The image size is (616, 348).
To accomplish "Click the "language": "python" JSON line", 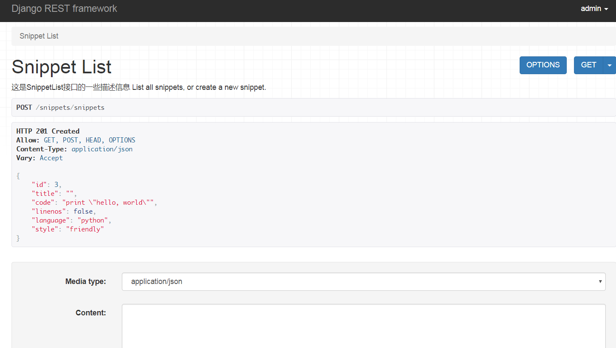I will pos(71,220).
